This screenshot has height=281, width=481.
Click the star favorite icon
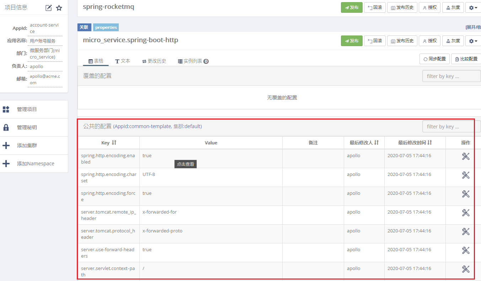59,8
